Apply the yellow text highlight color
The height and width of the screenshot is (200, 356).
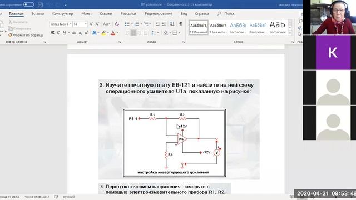pos(103,33)
